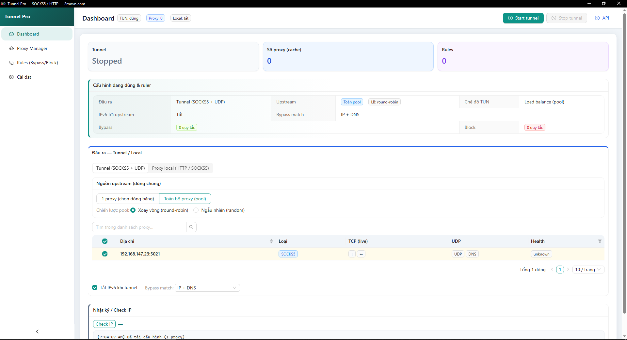This screenshot has width=627, height=340.
Task: Open Rules (Bypass/Block) in the sidebar
Action: tap(37, 63)
